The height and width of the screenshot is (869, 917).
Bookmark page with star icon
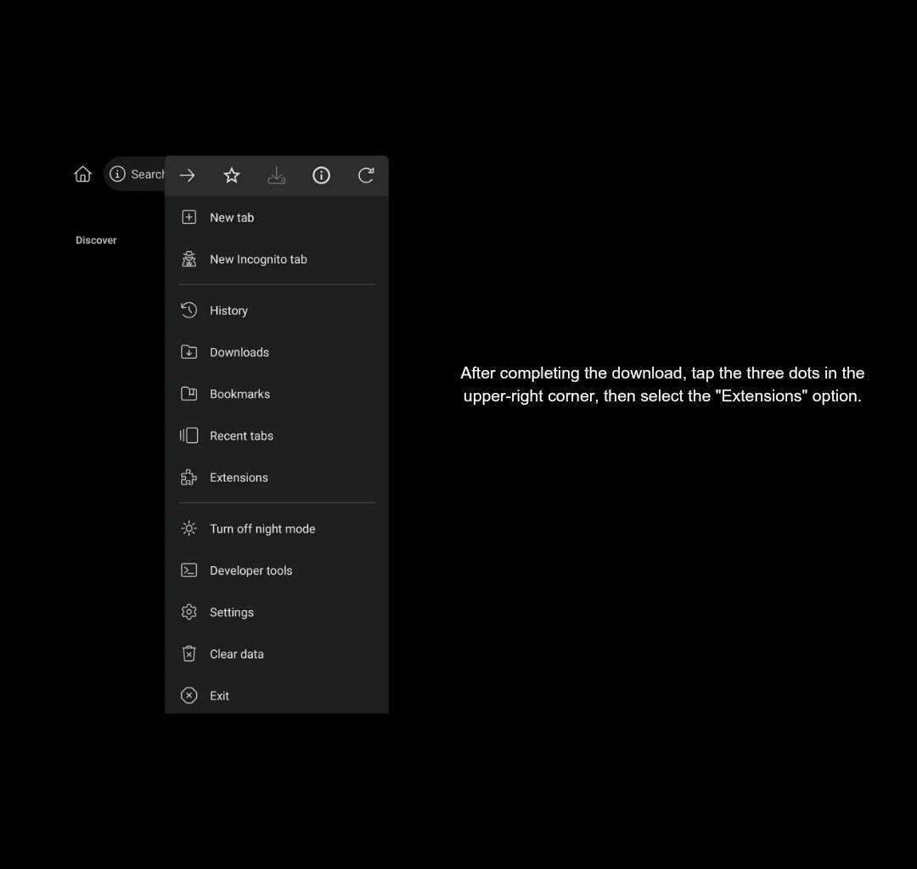232,176
